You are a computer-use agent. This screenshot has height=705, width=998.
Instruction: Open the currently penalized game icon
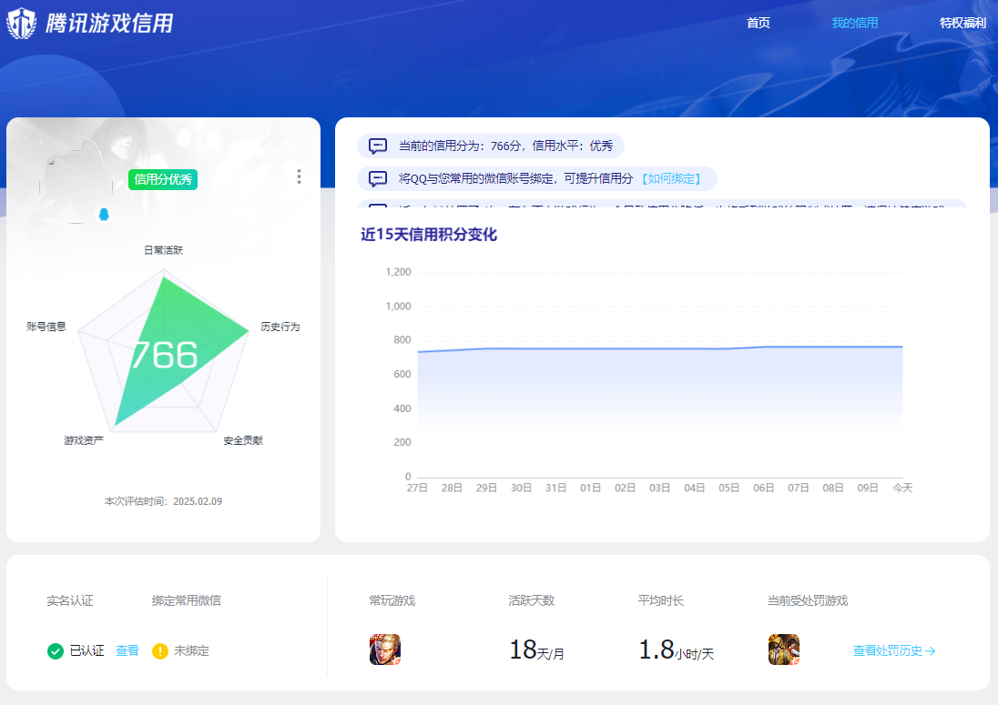click(x=783, y=650)
